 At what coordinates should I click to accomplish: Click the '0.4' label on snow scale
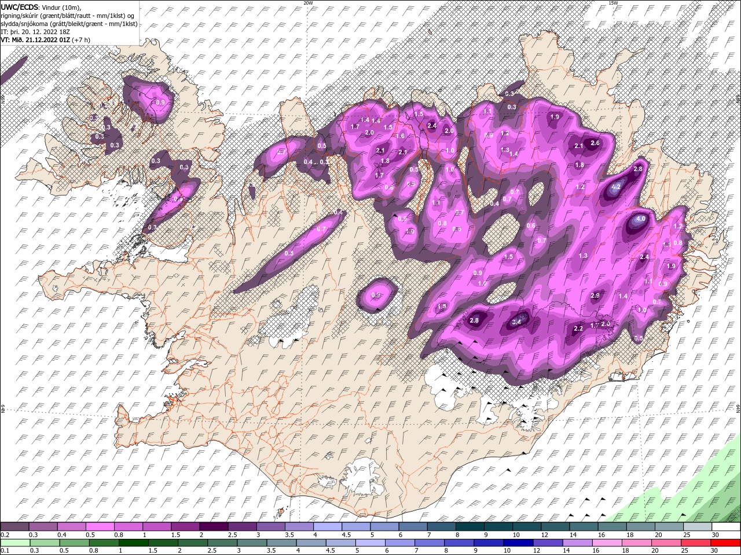[x=62, y=535]
